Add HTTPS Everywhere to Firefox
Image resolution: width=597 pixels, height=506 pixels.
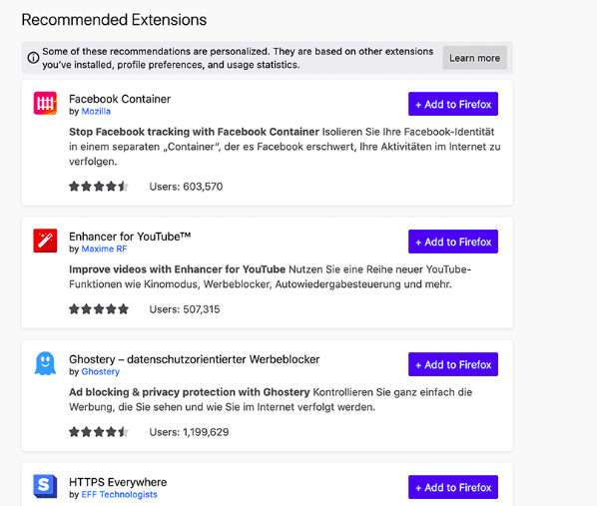pos(453,487)
